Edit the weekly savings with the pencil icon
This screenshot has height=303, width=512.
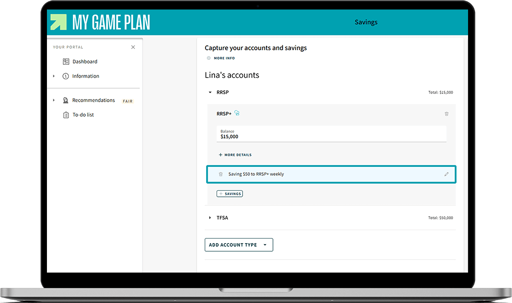point(446,174)
